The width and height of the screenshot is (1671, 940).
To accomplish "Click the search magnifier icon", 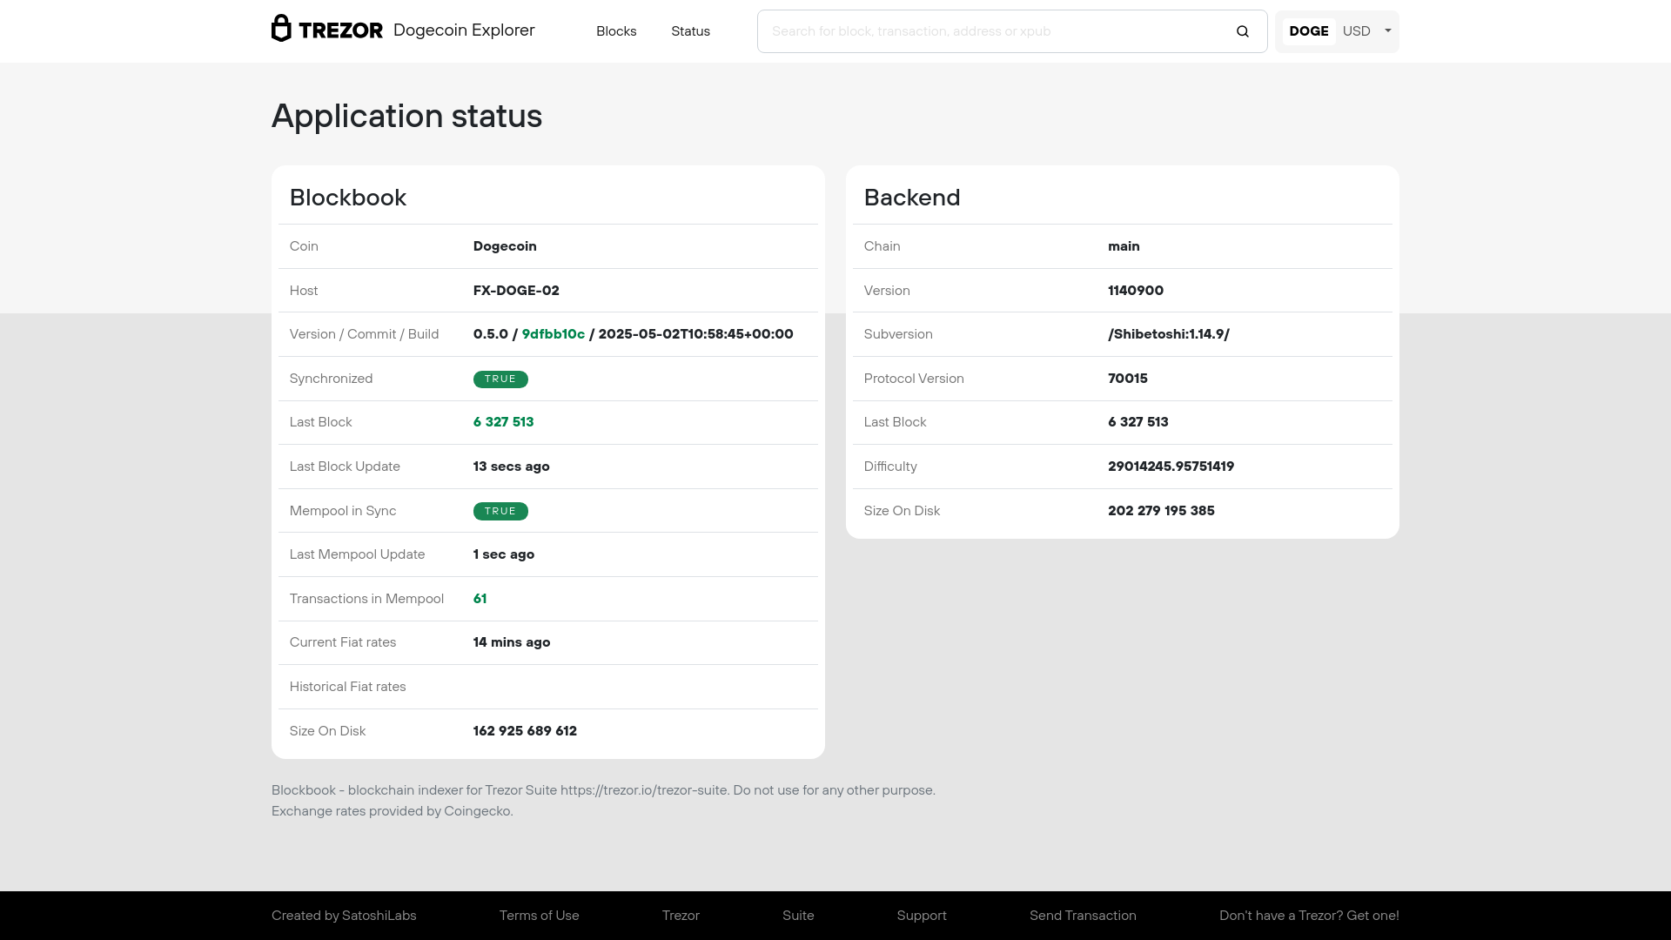I will click(x=1243, y=31).
